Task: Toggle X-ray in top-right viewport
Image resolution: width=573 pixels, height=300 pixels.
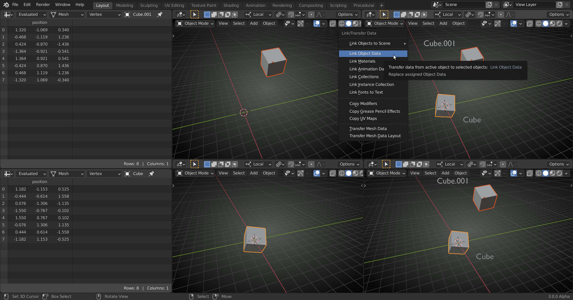Action: (x=529, y=23)
